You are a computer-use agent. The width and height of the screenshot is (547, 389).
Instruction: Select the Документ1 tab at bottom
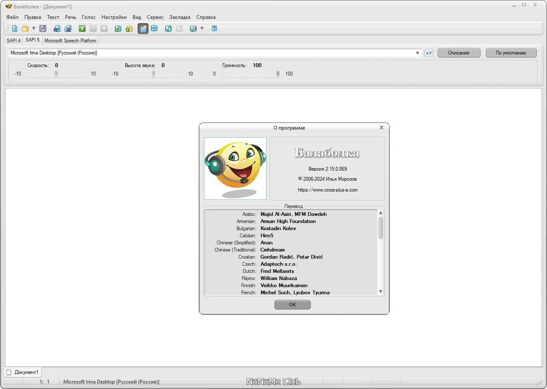[23, 372]
